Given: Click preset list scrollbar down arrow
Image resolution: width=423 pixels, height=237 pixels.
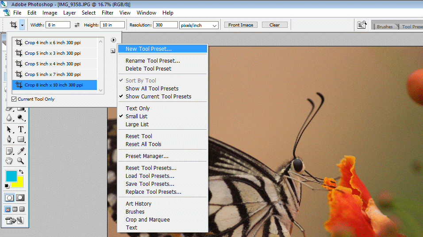Looking at the screenshot, I should (x=100, y=90).
